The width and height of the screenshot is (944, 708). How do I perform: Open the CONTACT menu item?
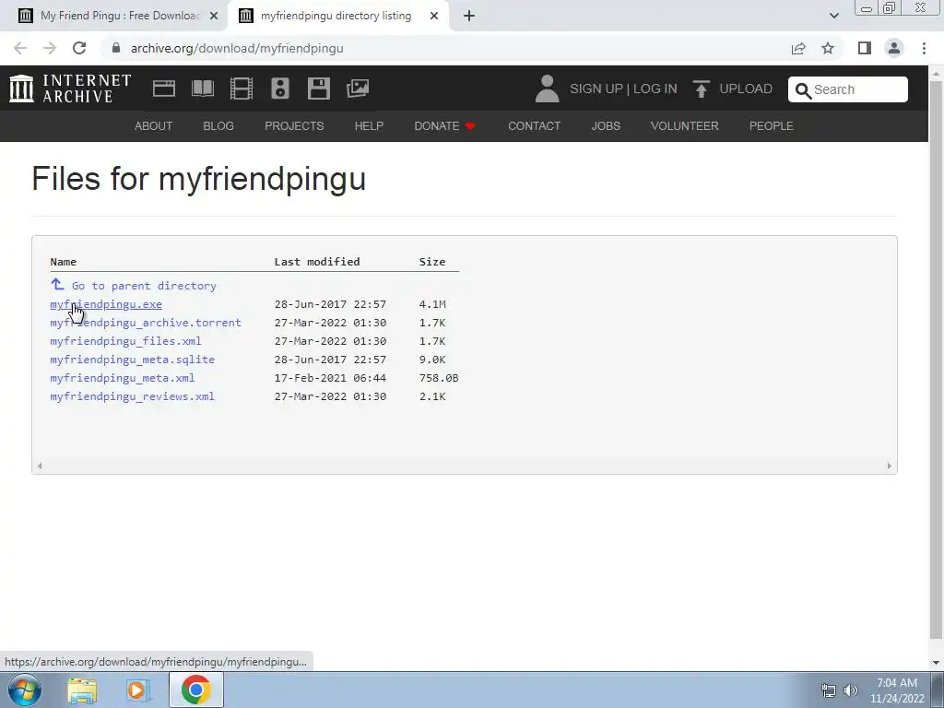pyautogui.click(x=534, y=126)
